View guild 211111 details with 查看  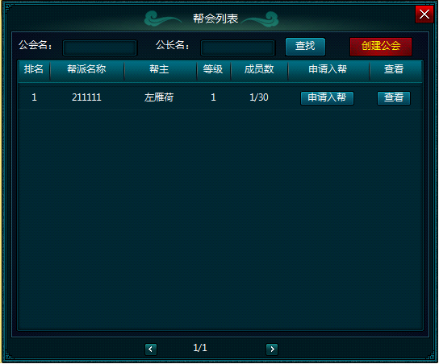tap(394, 97)
